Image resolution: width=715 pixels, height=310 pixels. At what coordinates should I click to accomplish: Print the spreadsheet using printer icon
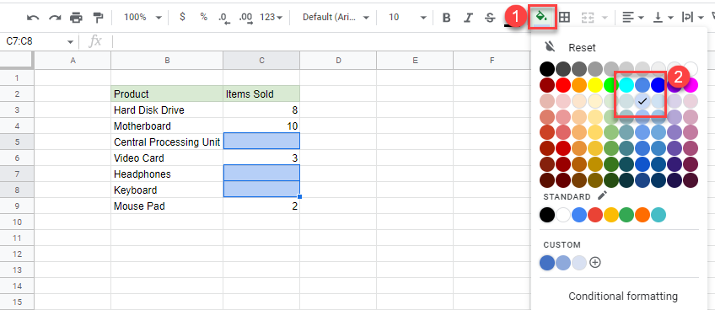(76, 18)
